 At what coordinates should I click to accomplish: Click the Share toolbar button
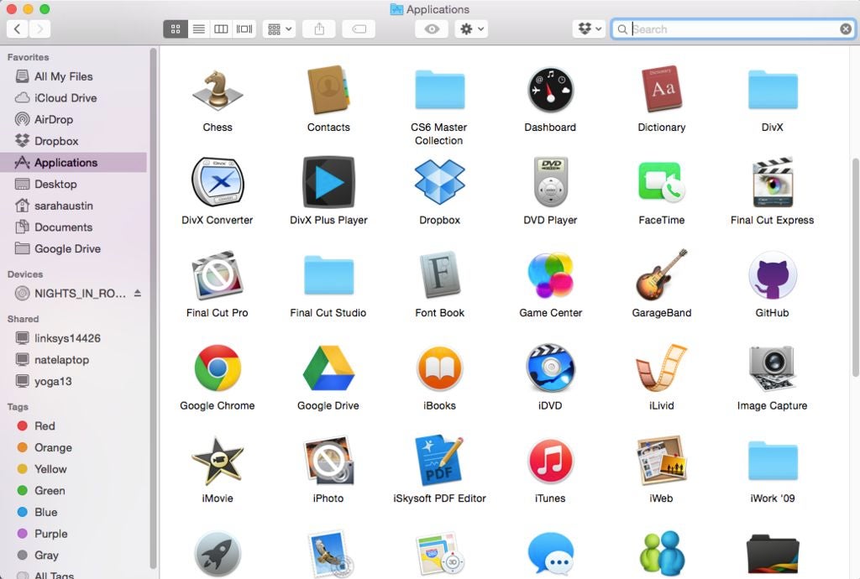pyautogui.click(x=319, y=29)
